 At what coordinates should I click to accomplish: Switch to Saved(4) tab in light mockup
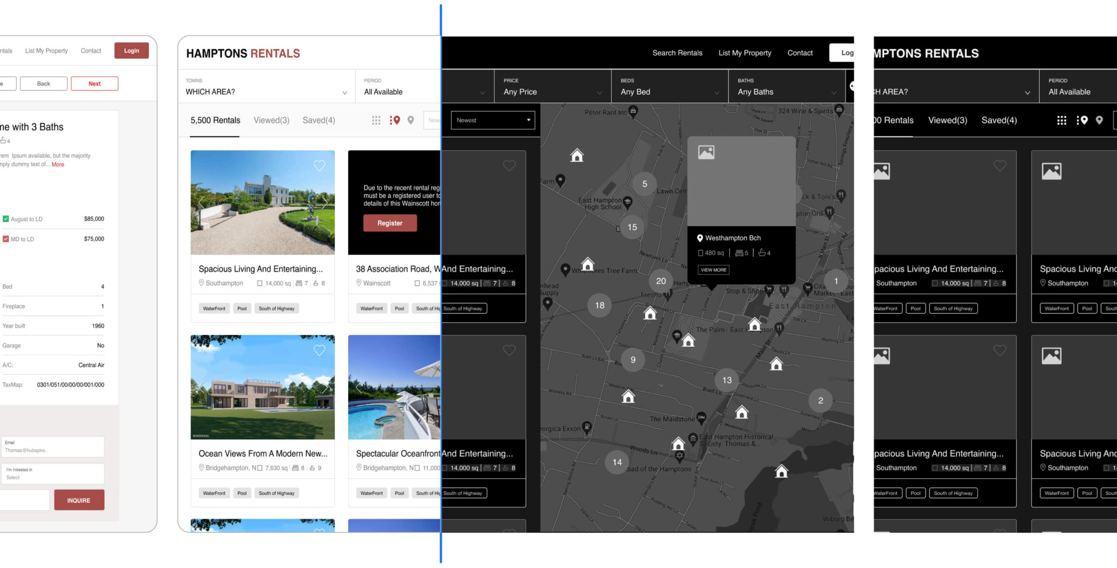point(319,120)
